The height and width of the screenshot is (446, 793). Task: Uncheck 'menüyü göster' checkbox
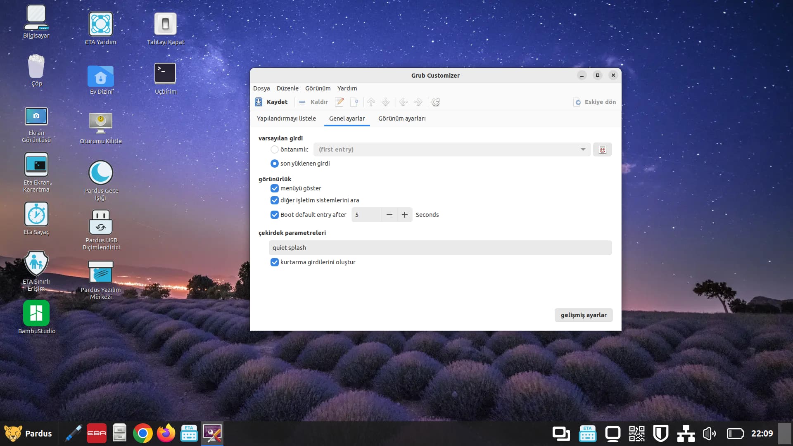pos(274,188)
